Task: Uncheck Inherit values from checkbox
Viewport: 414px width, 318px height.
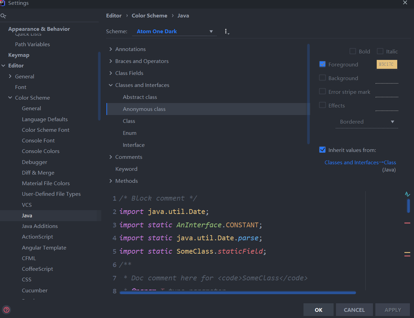Action: pos(322,150)
